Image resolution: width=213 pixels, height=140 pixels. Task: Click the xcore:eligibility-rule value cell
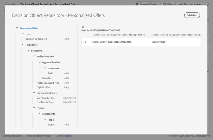pyautogui.click(x=112, y=42)
